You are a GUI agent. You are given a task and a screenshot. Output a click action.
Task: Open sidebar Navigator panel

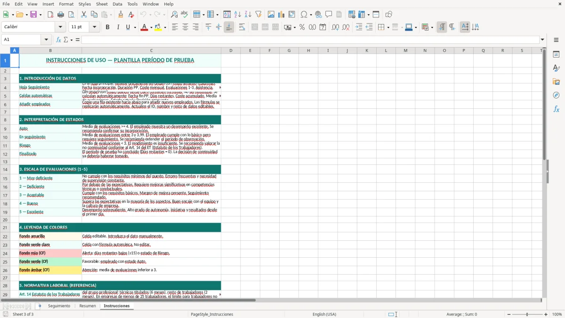point(556,95)
